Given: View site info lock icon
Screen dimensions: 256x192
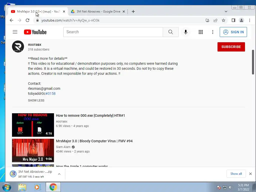Looking at the screenshot, I should coord(37,20).
